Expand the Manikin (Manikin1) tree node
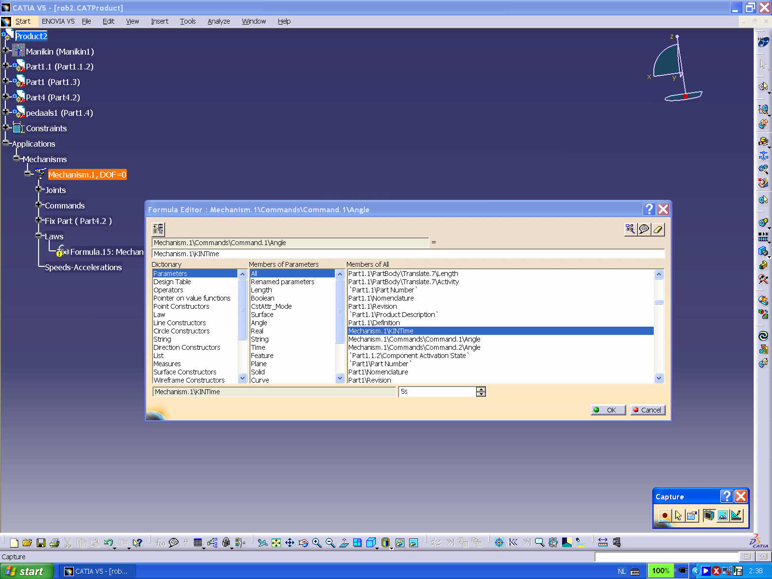772x579 pixels. click(x=6, y=50)
